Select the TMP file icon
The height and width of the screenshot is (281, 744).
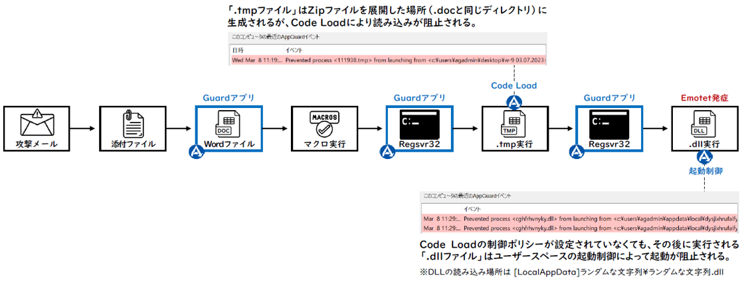tap(513, 123)
